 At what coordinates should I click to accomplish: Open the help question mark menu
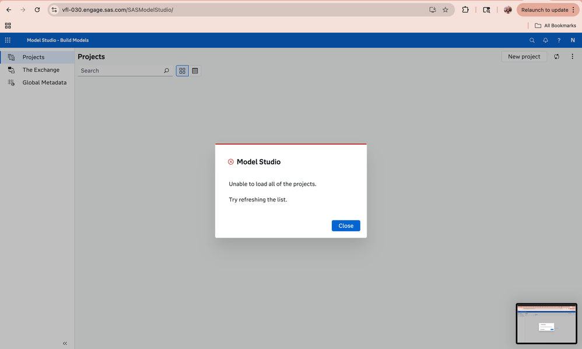[x=559, y=40]
